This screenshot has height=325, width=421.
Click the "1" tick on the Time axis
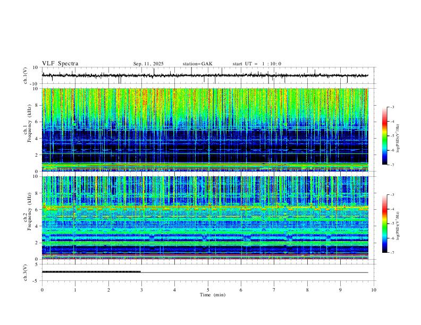point(75,290)
